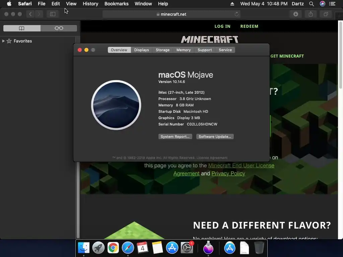The image size is (343, 257).
Task: Switch to the Memory tab
Action: [x=184, y=50]
